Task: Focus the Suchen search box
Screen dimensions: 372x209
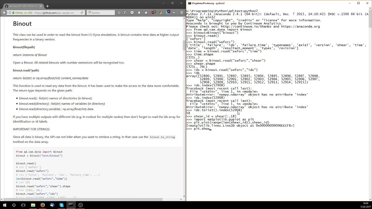Action: pos(101,13)
